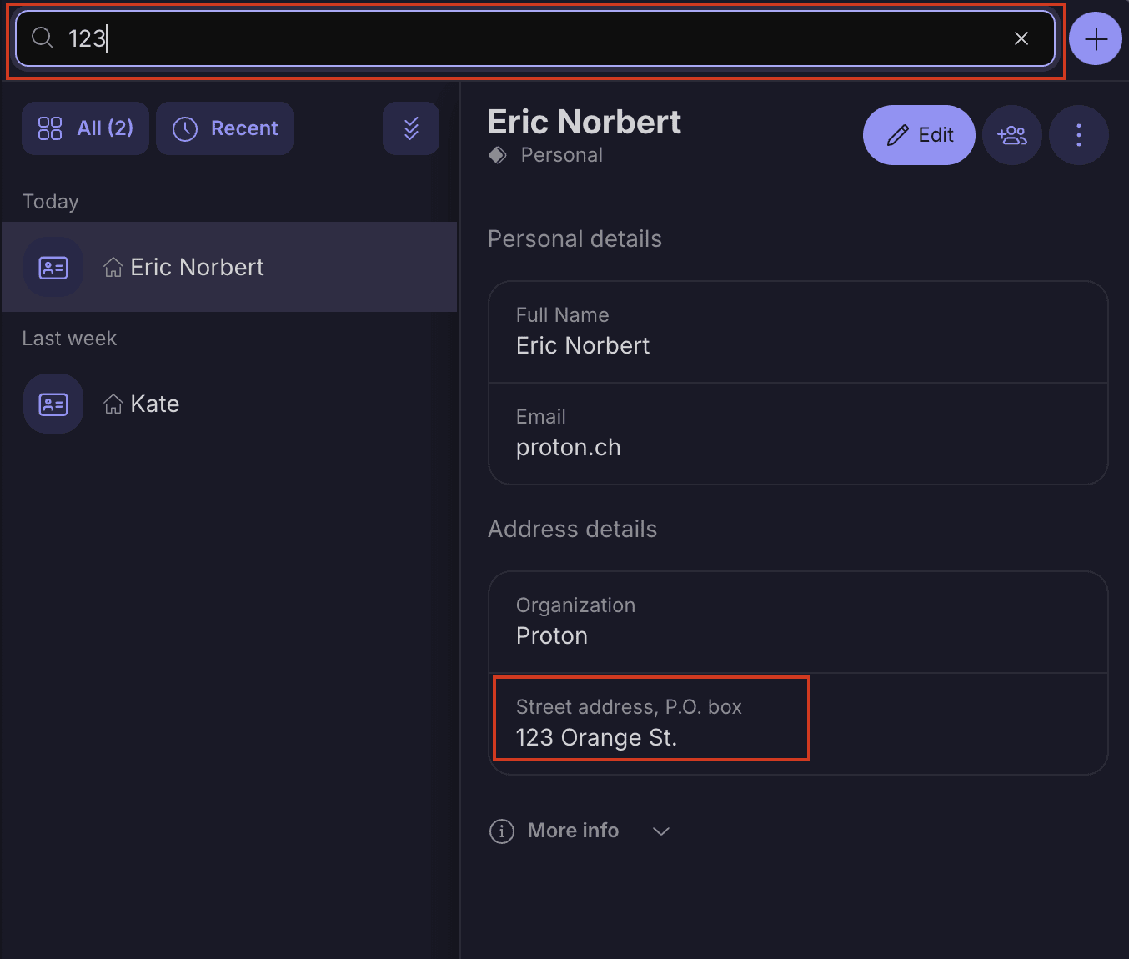Viewport: 1129px width, 959px height.
Task: Copy the street address 123 Orange St.
Action: click(596, 738)
